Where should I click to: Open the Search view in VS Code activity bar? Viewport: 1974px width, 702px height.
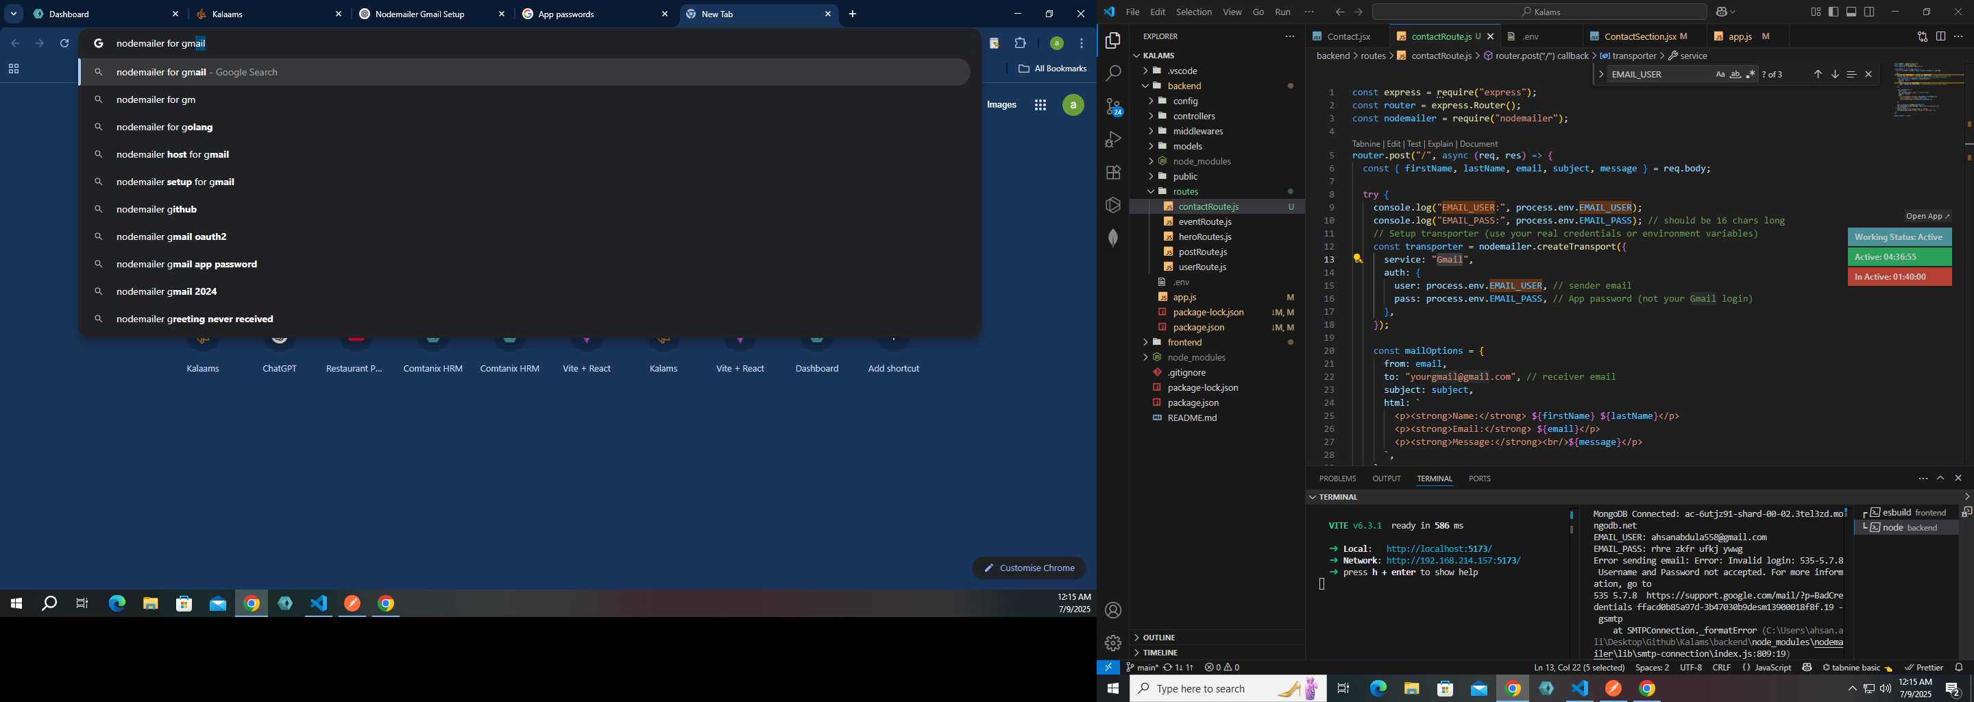tap(1112, 73)
